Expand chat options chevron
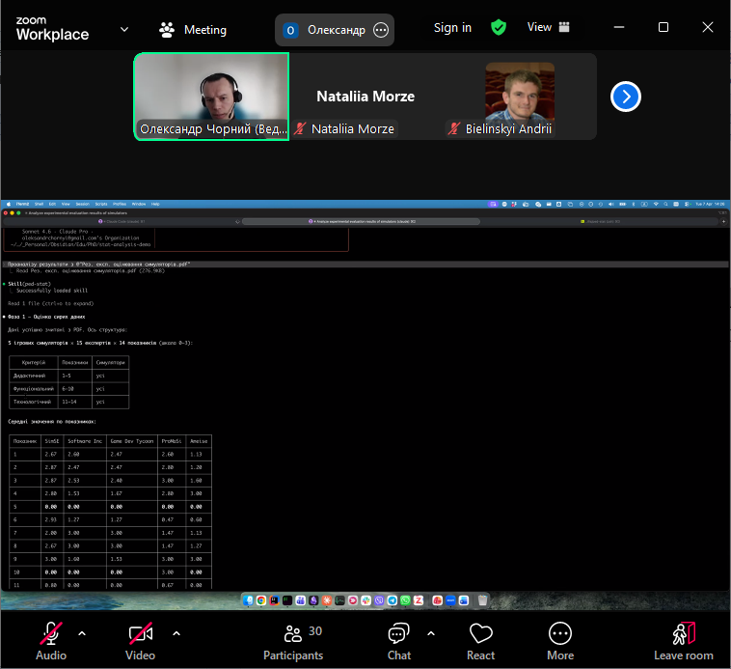Image resolution: width=731 pixels, height=669 pixels. (x=430, y=633)
